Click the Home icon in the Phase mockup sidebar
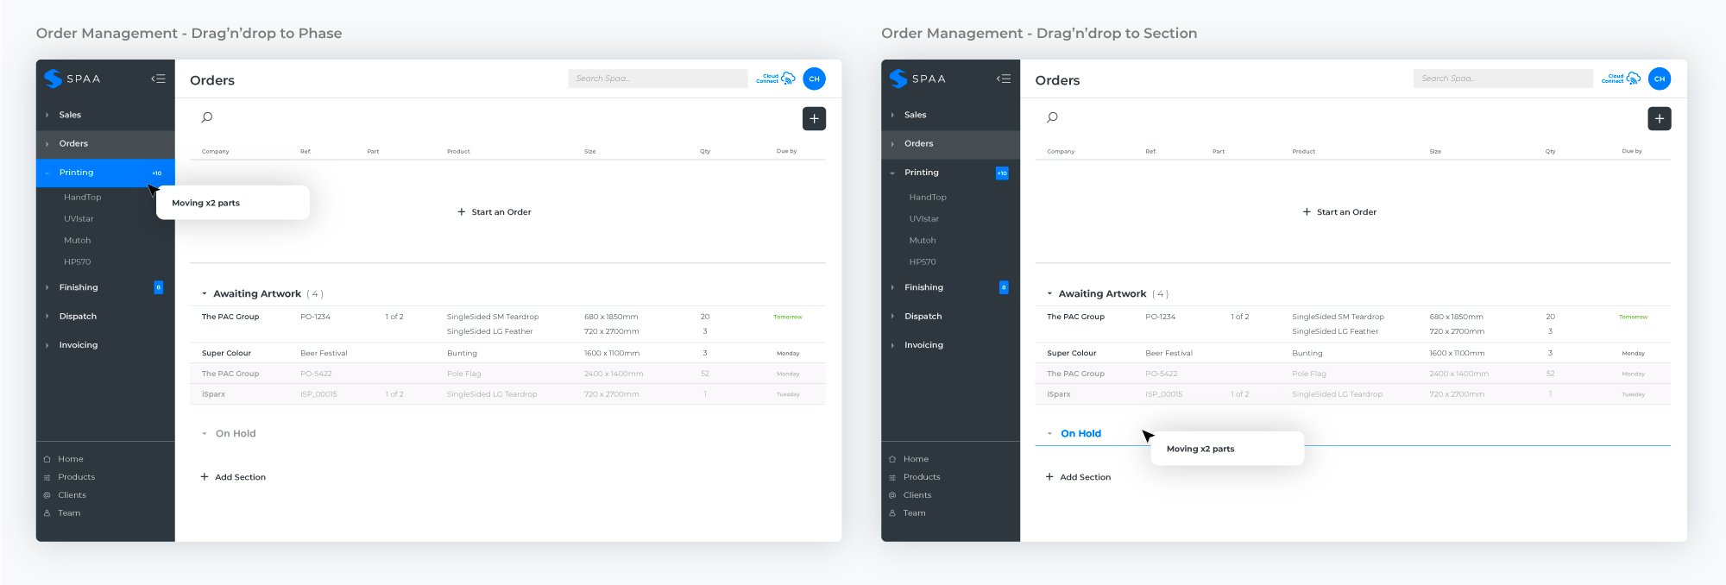Viewport: 1726px width, 585px height. [x=47, y=459]
